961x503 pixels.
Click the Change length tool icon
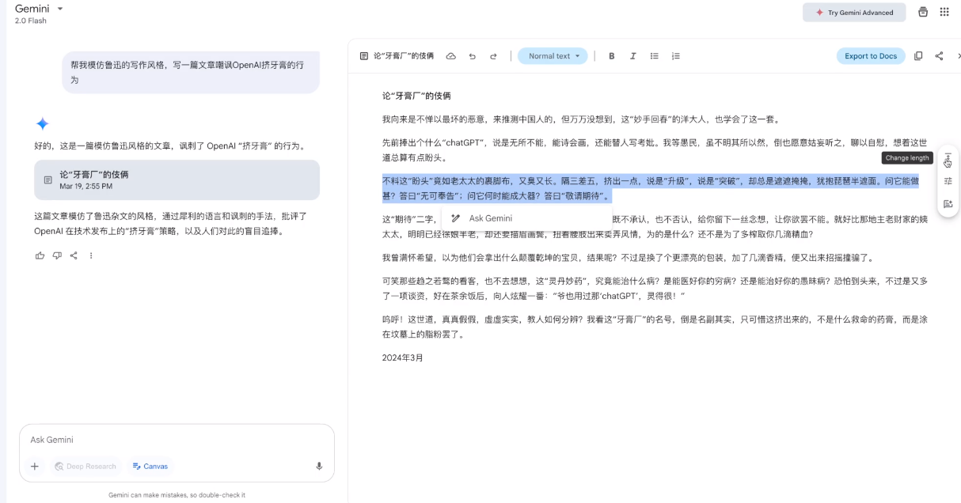click(948, 158)
